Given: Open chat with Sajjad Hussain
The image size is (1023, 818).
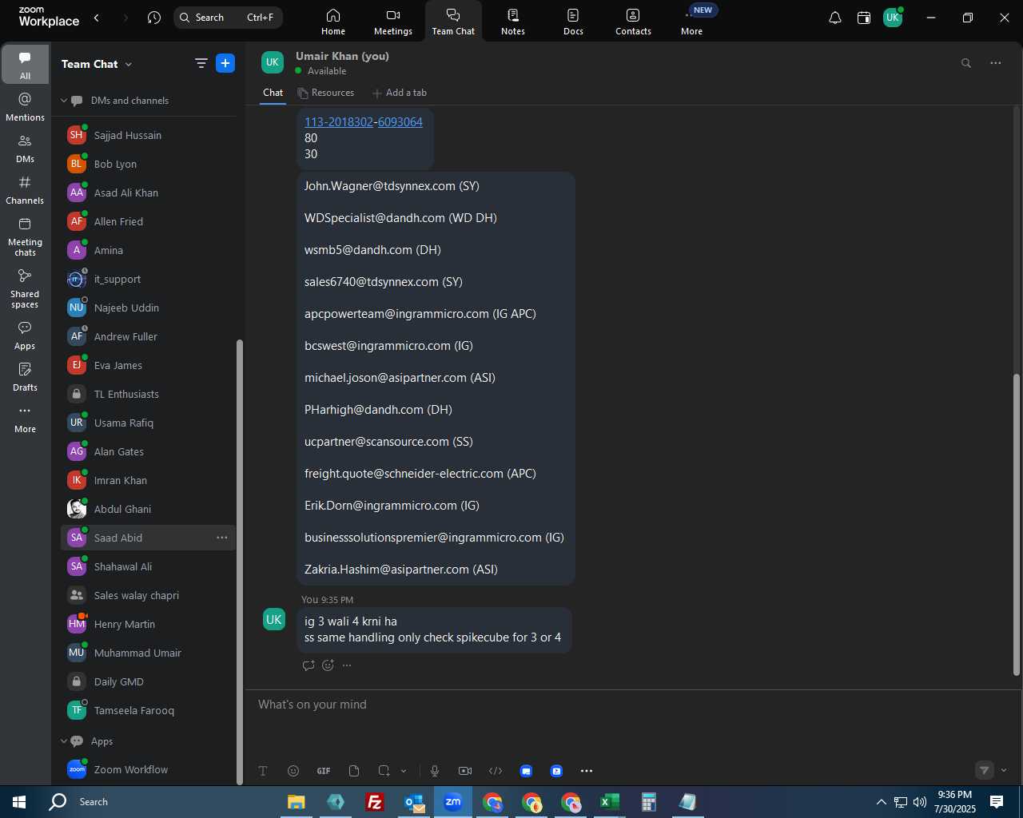Looking at the screenshot, I should [x=149, y=135].
